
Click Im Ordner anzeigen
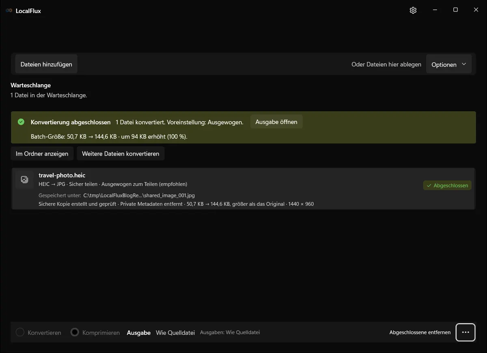click(x=42, y=154)
